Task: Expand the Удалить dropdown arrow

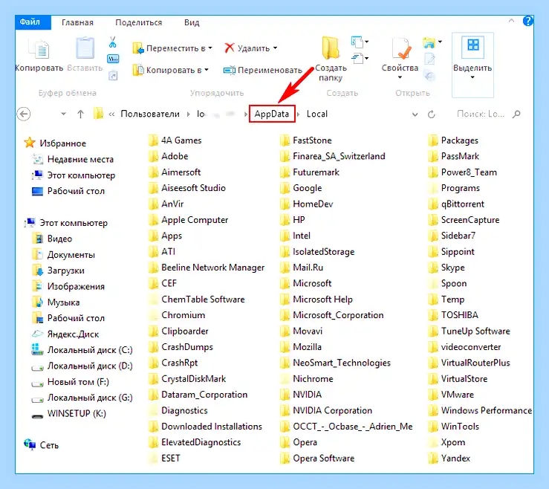Action: pos(275,48)
